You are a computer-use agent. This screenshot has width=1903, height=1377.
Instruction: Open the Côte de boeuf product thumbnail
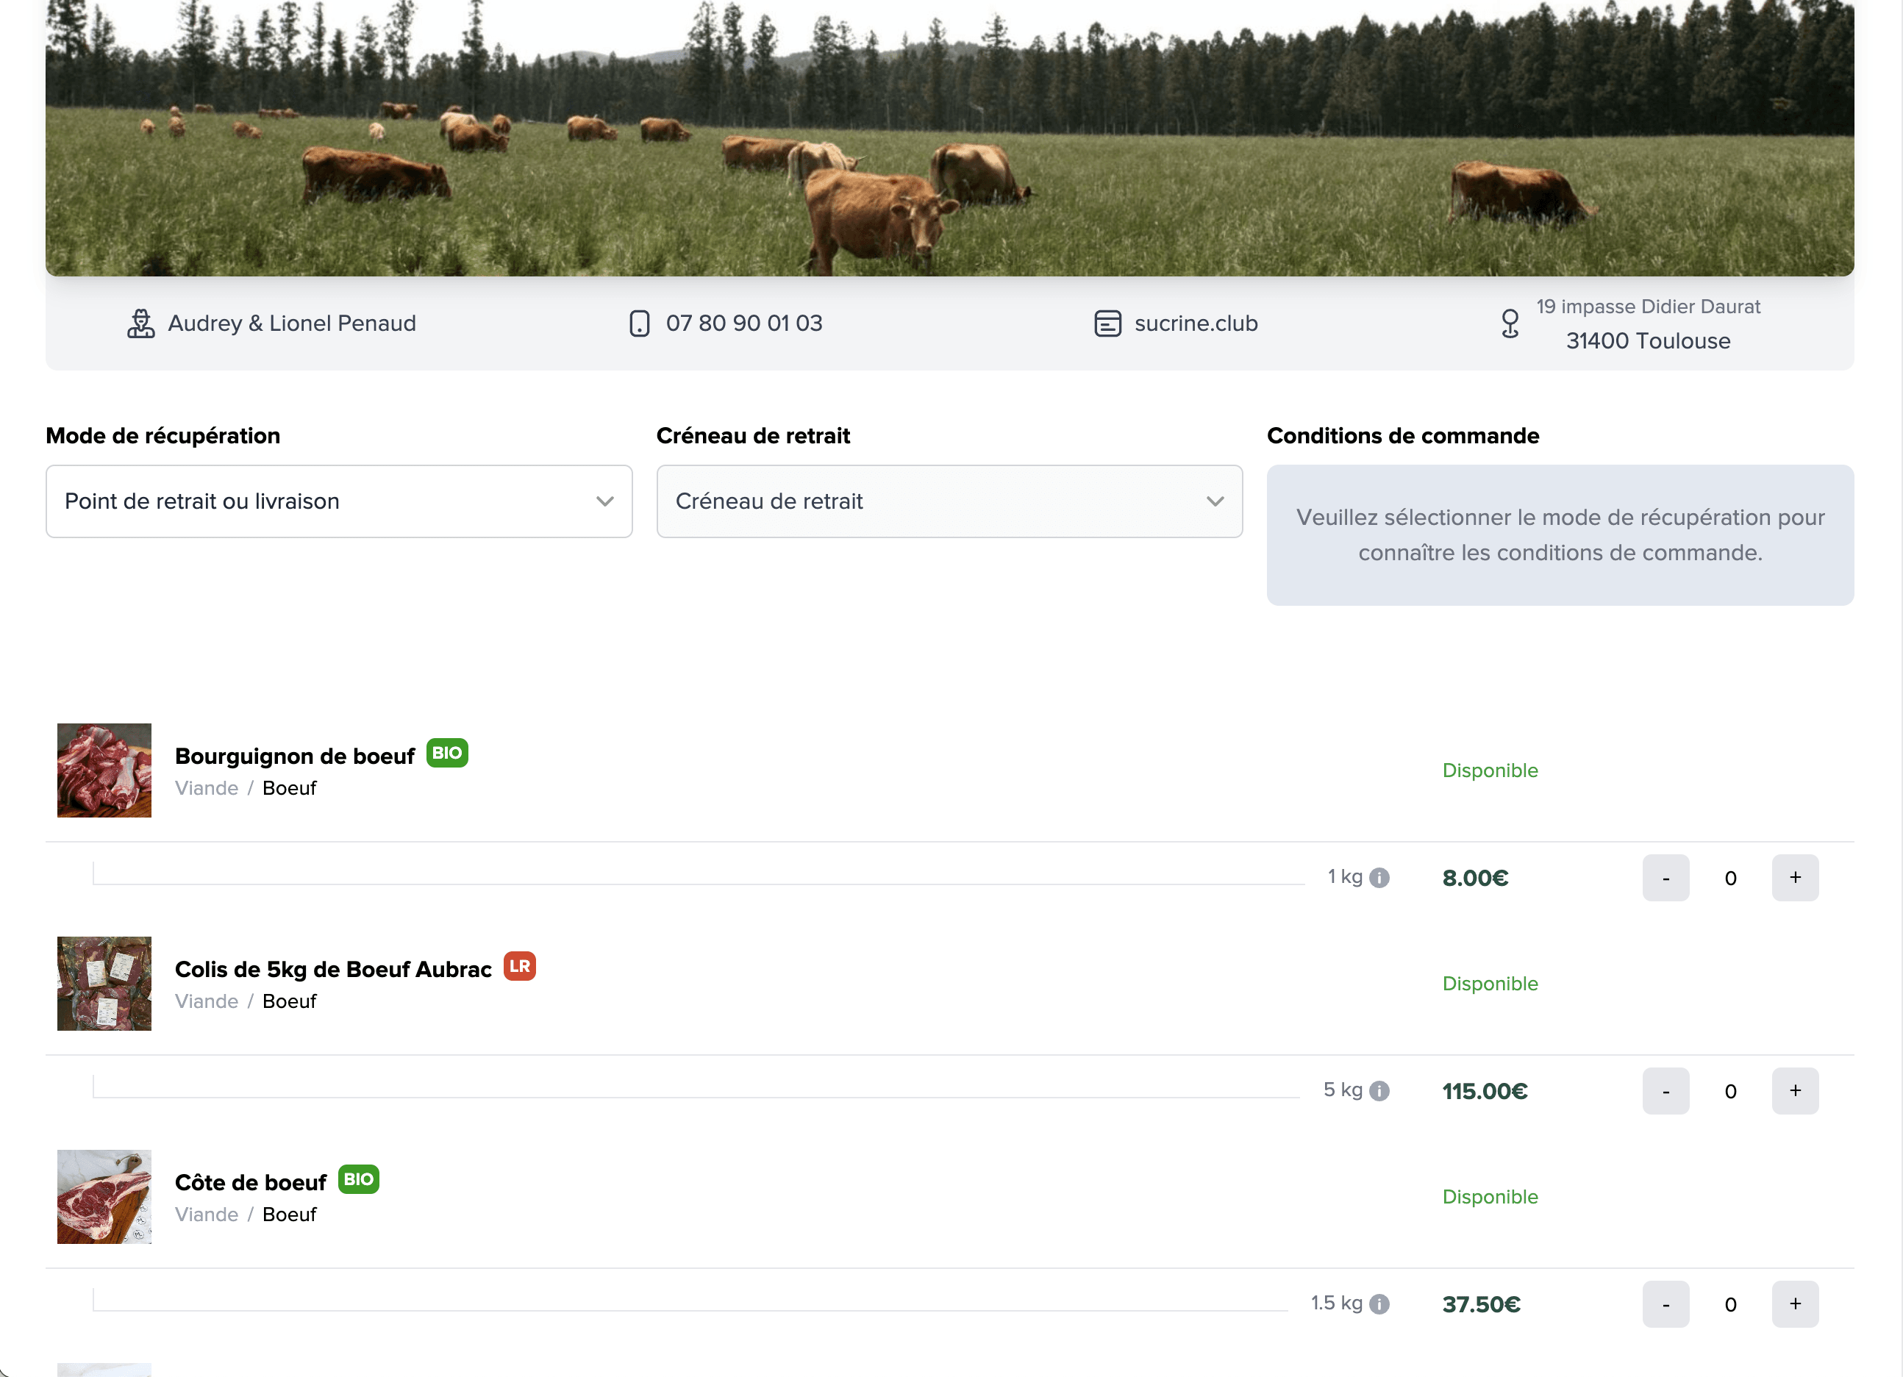tap(104, 1197)
